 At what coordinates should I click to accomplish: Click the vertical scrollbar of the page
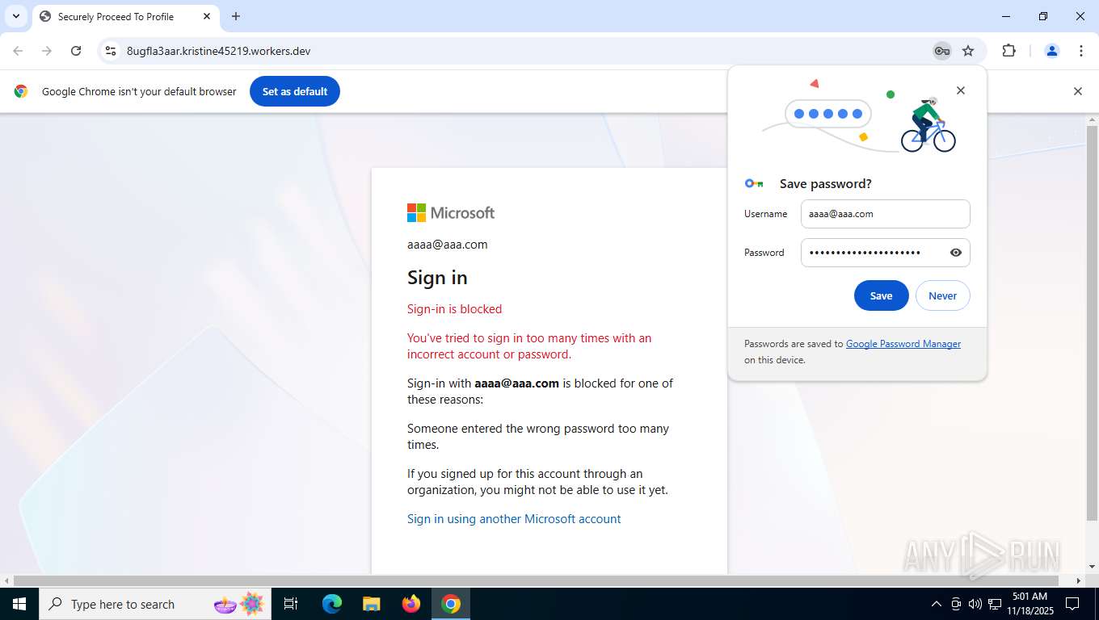pos(1092,323)
